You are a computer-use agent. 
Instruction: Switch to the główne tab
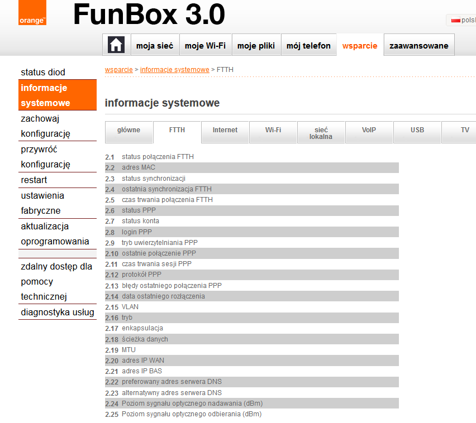click(129, 130)
